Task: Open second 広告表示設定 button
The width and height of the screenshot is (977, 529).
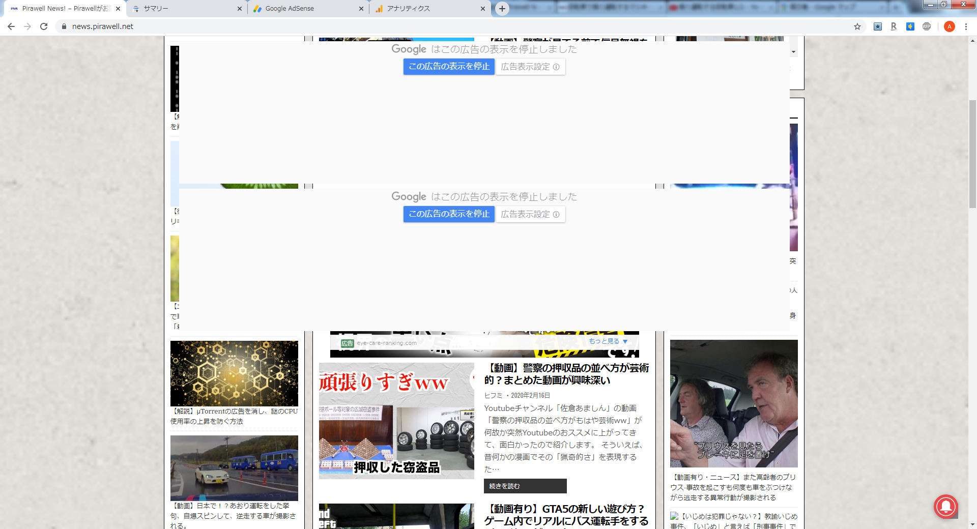Action: tap(530, 214)
